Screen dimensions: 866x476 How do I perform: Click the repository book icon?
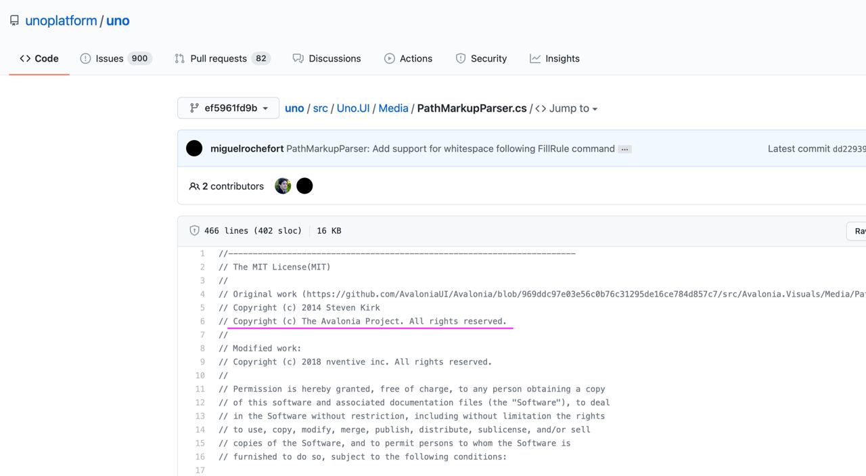[14, 21]
